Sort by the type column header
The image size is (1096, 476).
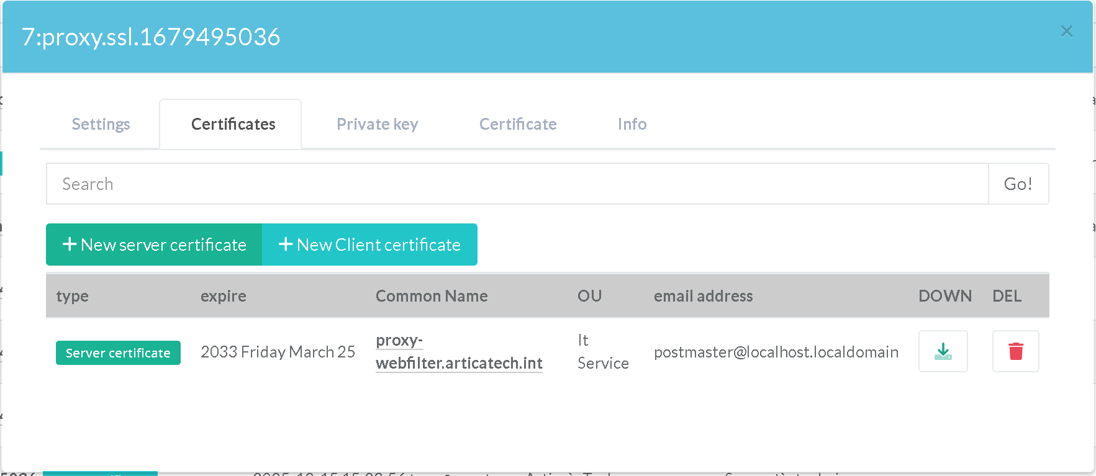pos(72,296)
